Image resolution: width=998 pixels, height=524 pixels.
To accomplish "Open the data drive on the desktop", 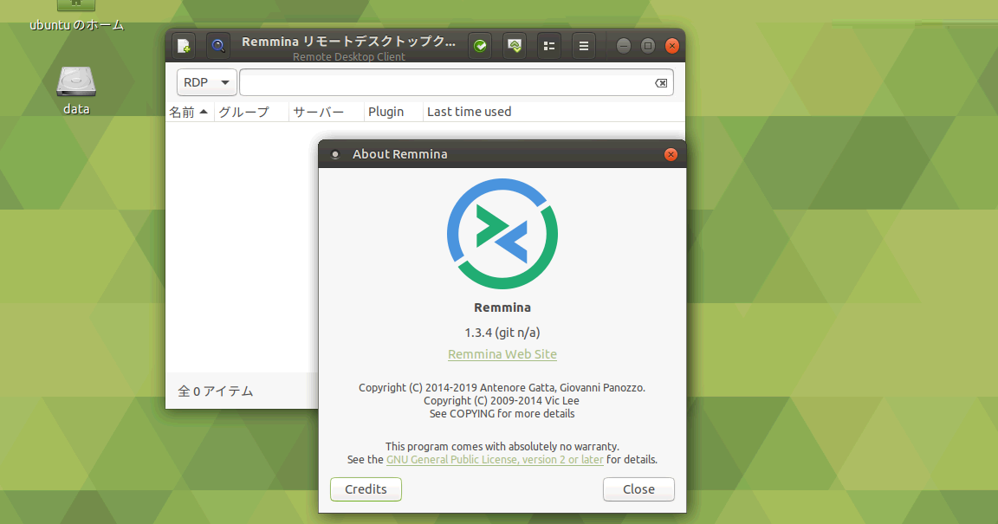I will pos(75,87).
